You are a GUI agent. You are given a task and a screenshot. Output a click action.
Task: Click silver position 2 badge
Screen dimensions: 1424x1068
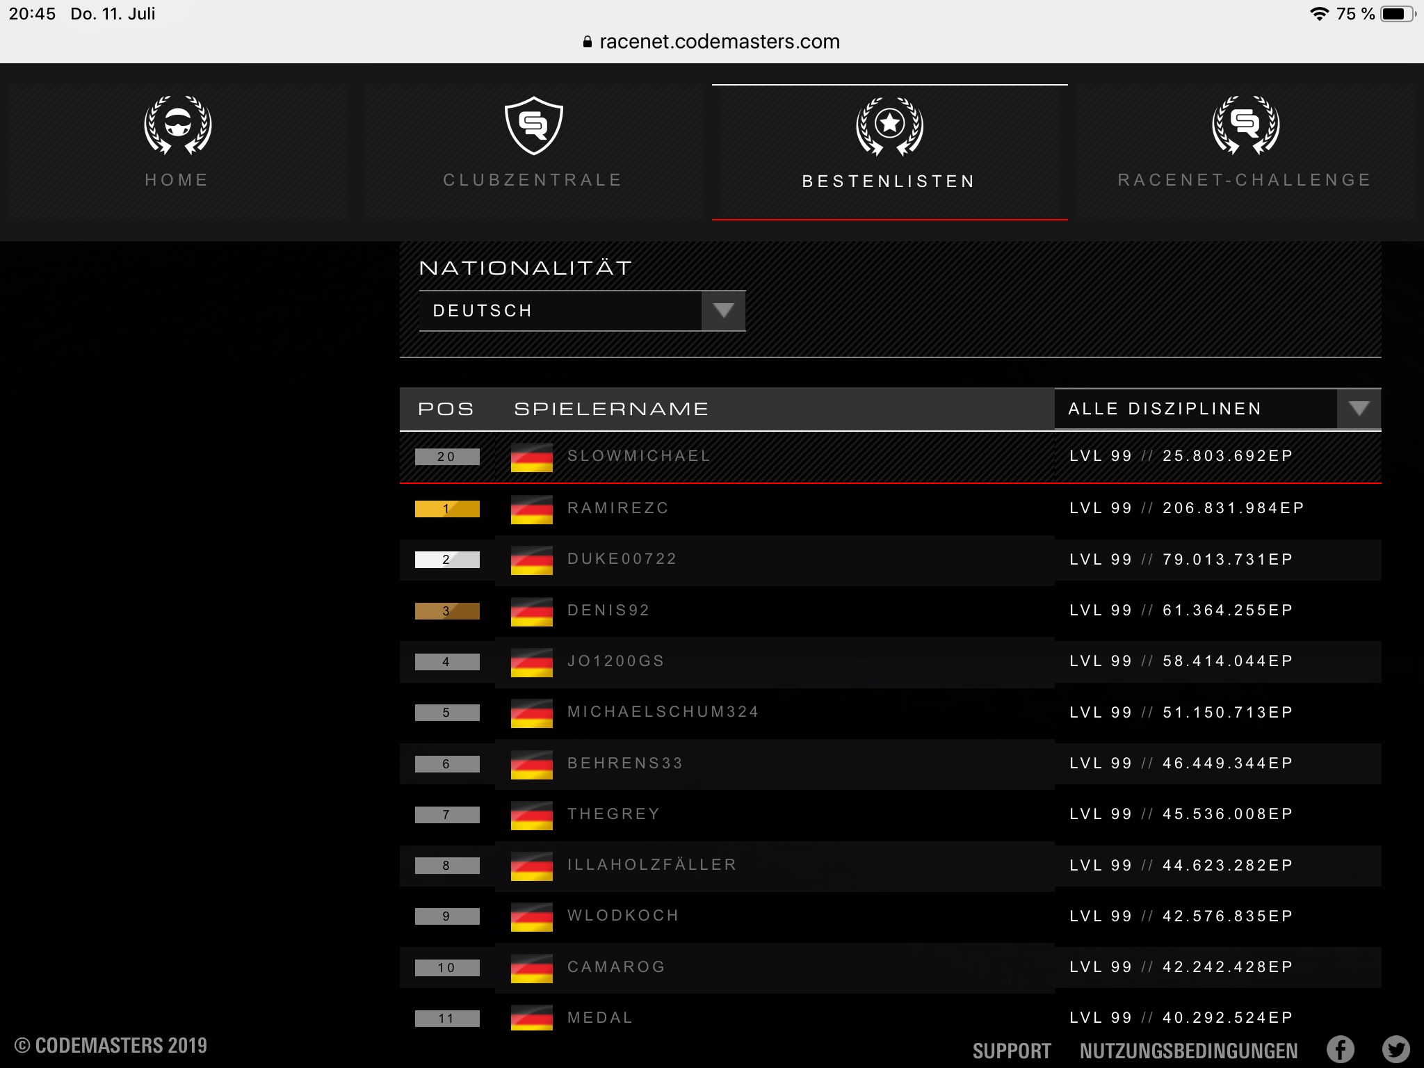pos(447,560)
